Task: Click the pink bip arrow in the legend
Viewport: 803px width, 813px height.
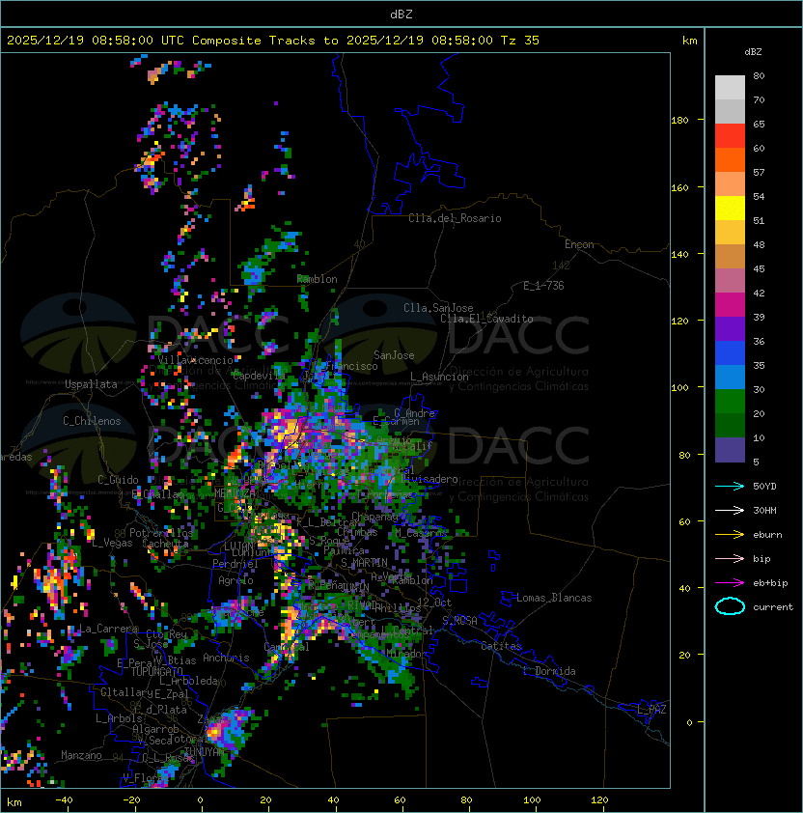Action: (x=730, y=558)
